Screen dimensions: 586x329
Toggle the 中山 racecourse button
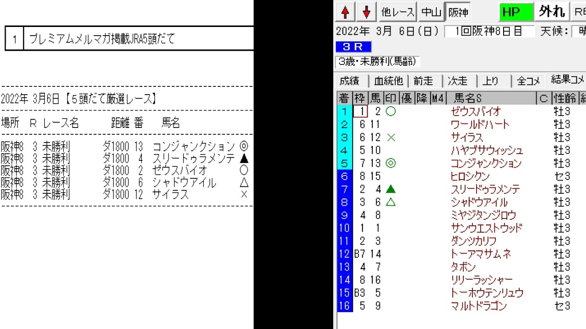point(431,12)
